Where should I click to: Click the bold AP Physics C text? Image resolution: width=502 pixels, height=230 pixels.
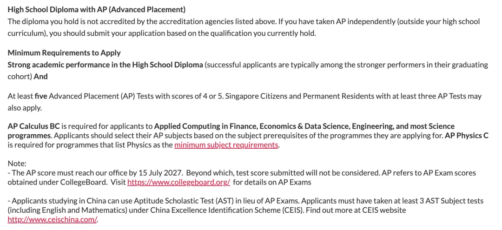point(467,135)
